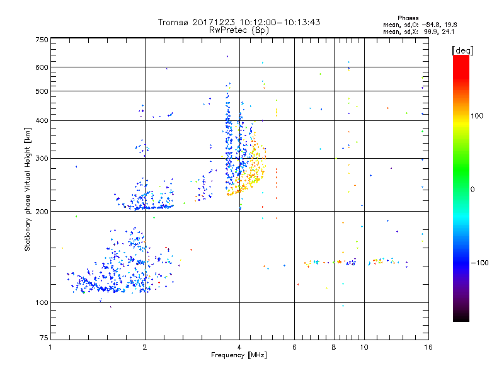Select the "RwPretec (8p)" subtitle

coord(239,30)
